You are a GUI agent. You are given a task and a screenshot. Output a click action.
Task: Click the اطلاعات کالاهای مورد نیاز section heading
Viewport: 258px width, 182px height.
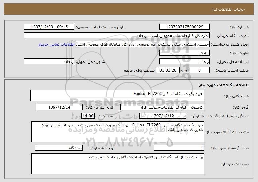pos(223,85)
